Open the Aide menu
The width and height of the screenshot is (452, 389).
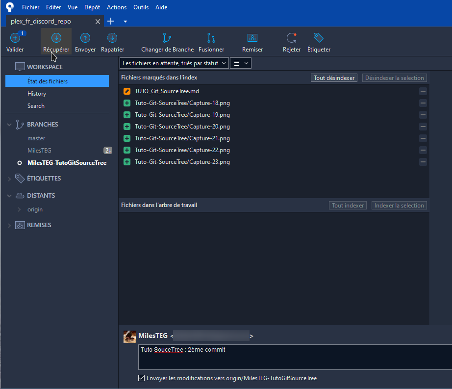coord(161,7)
